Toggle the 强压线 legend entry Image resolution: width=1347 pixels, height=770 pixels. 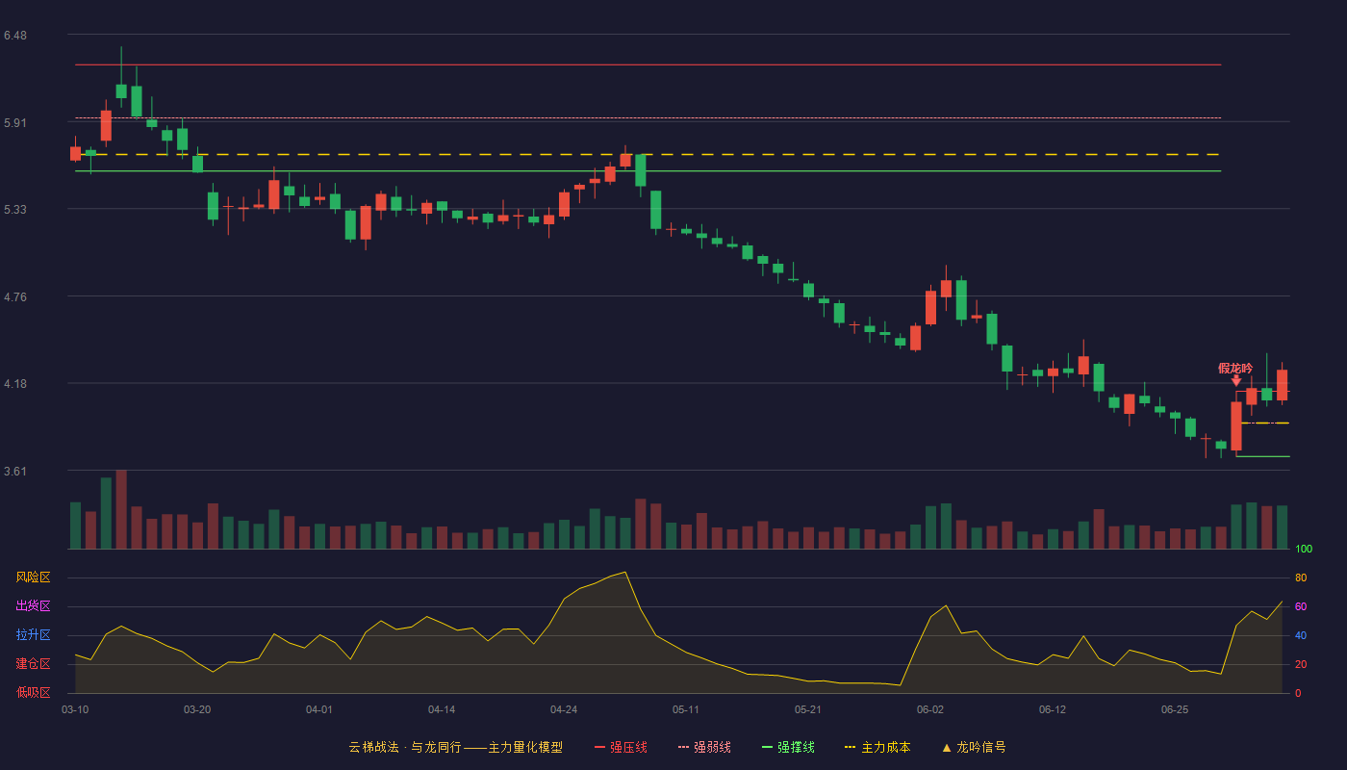tap(621, 747)
